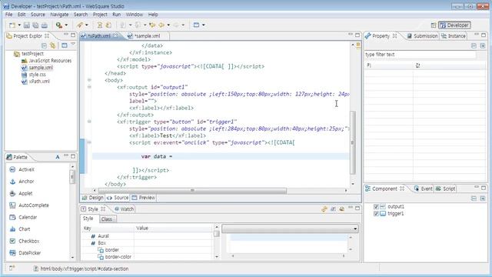Open the window layout toolbar dropdown arrow
Screen dimensions: 492x277
(x=203, y=25)
